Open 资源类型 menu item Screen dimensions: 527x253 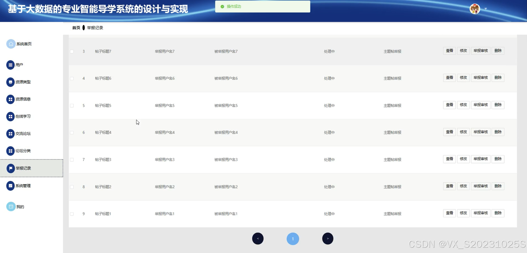coord(23,82)
